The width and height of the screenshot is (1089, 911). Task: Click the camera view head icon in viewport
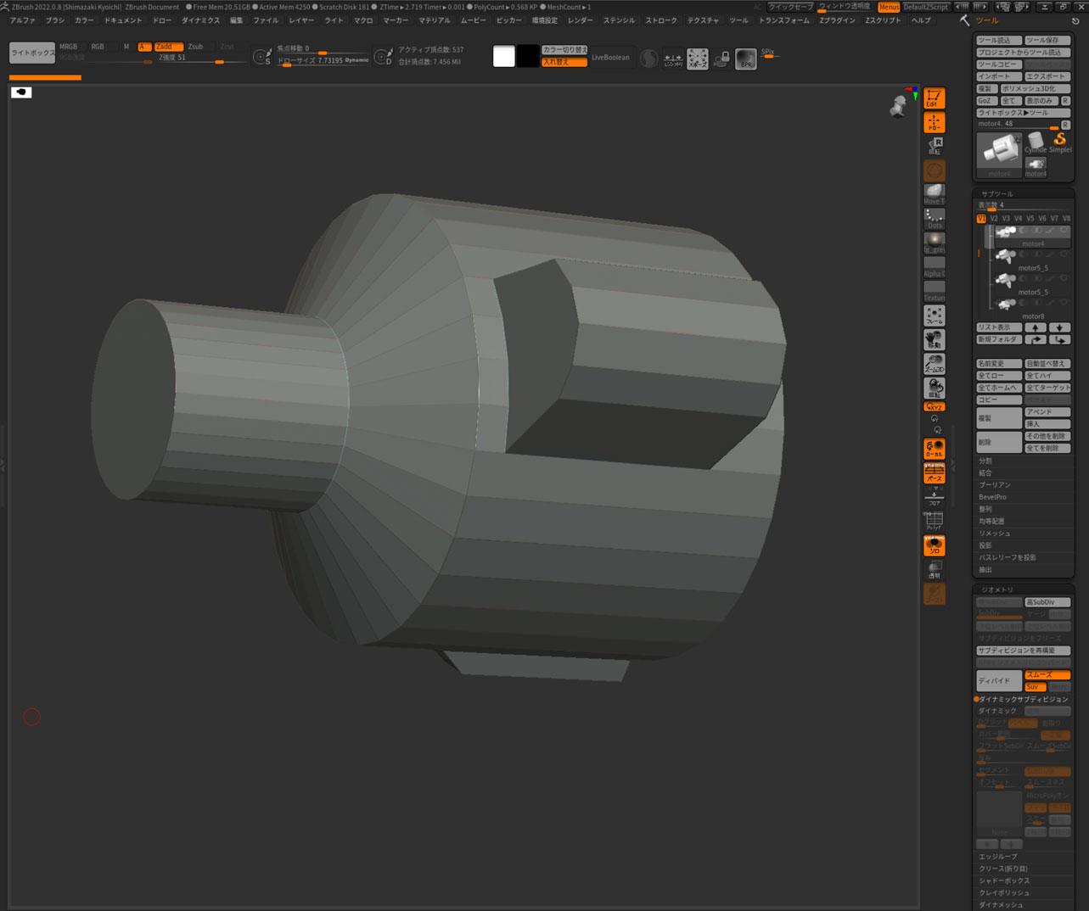click(898, 106)
